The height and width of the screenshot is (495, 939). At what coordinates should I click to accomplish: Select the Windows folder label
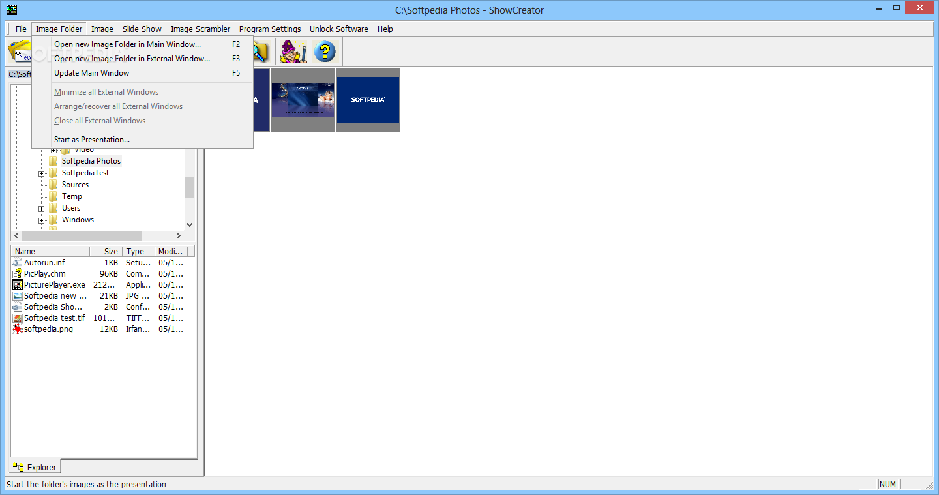coord(78,220)
